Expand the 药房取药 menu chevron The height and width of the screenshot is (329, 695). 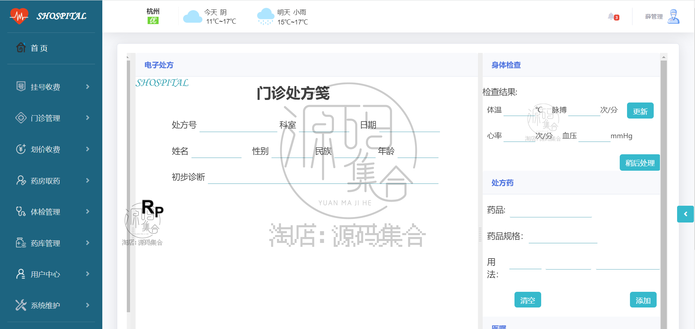88,180
